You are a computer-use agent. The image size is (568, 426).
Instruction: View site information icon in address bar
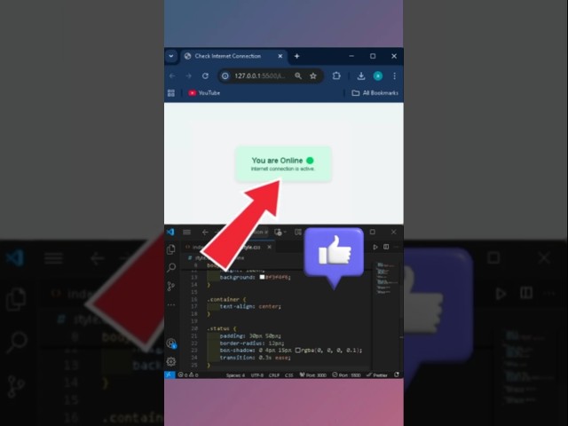tap(225, 75)
